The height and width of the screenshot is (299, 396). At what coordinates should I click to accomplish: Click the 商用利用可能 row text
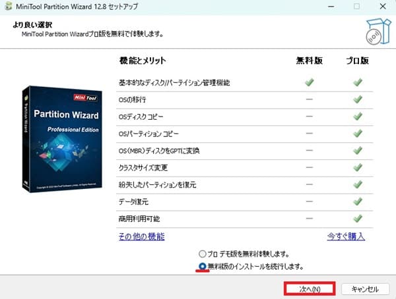(x=139, y=219)
